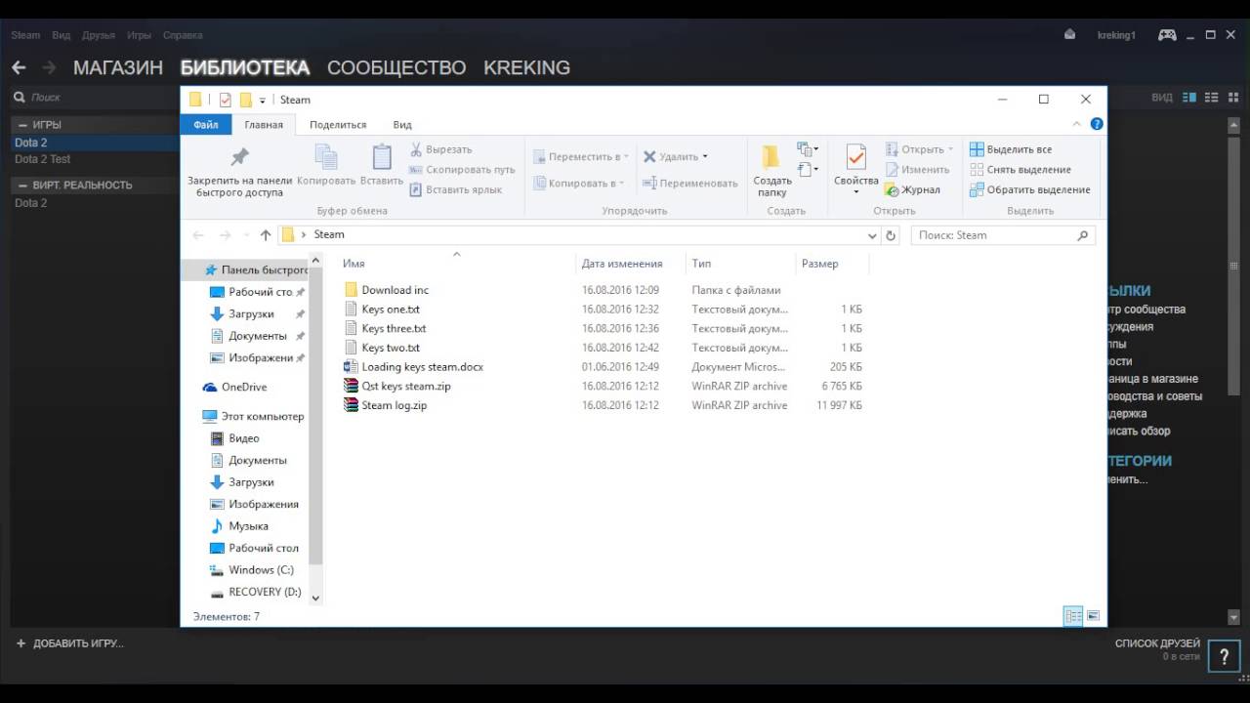
Task: Collapse the ИГРЫ category in Steam
Action: click(x=22, y=125)
